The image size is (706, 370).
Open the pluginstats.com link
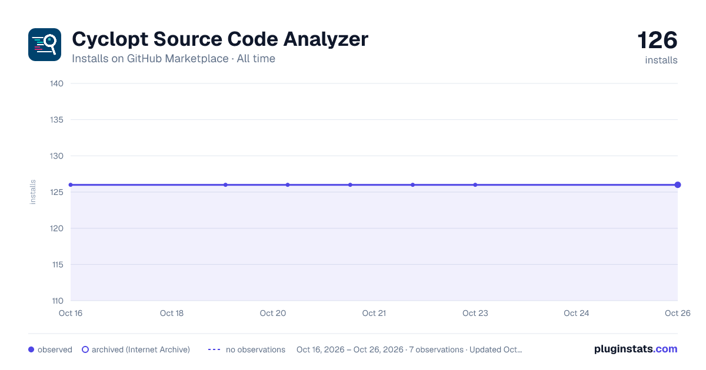(x=635, y=349)
